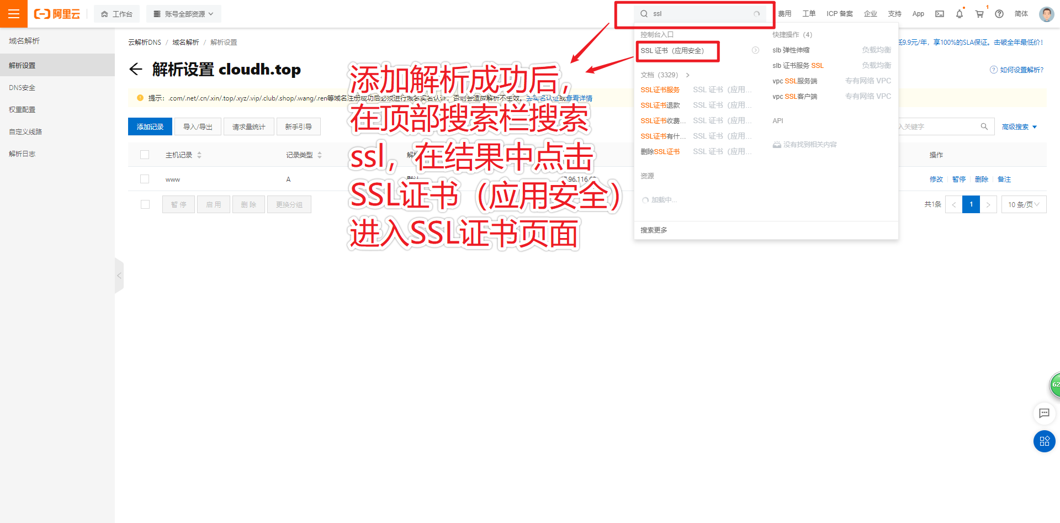This screenshot has width=1060, height=523.
Task: Expand the 账号全部资源 dropdown
Action: [183, 14]
